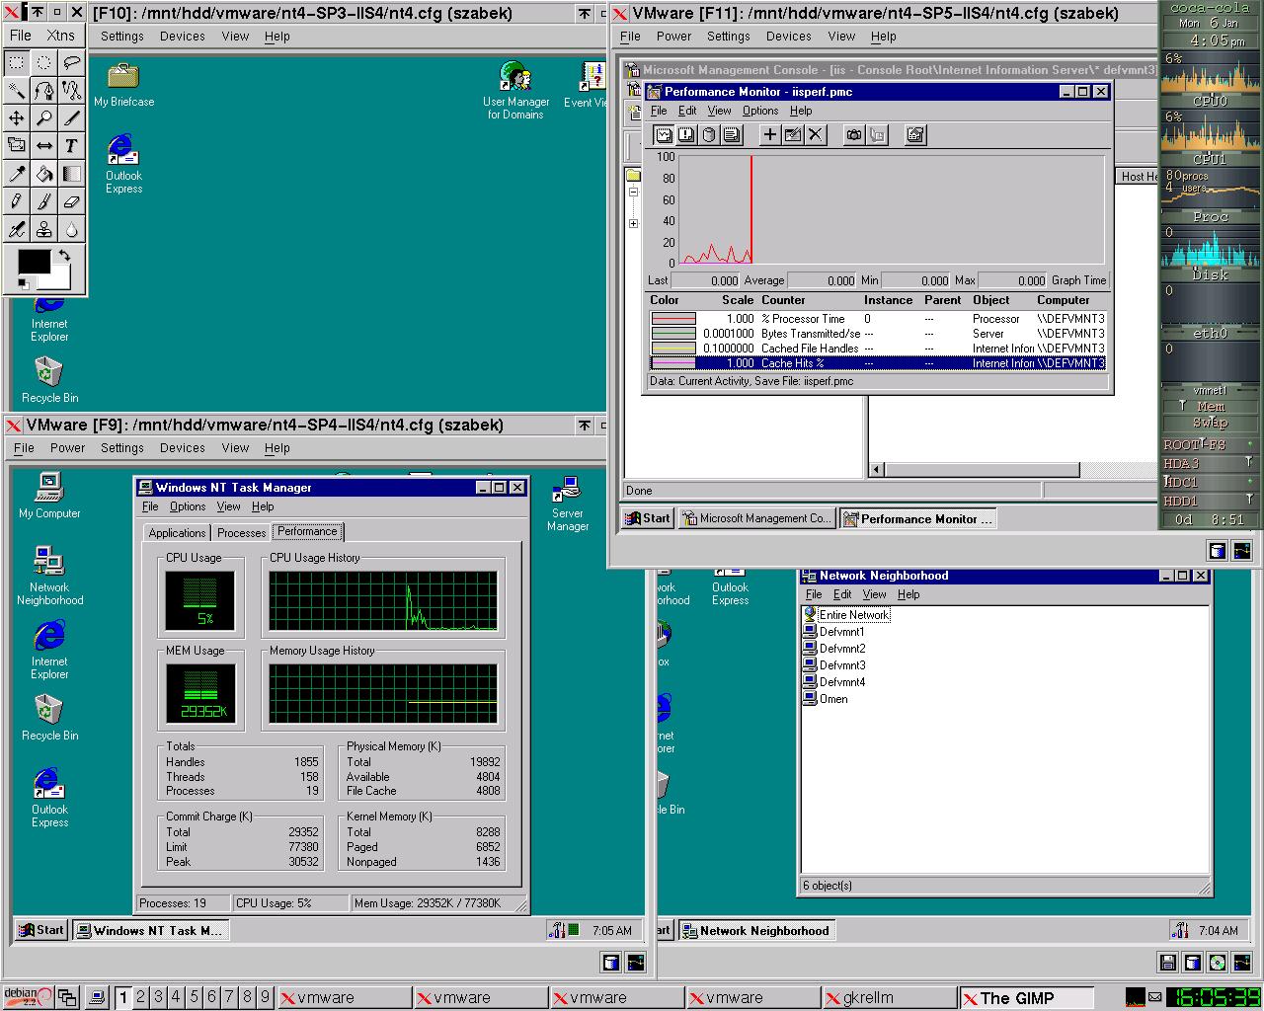Open the GIMP background color swatch

tap(59, 278)
